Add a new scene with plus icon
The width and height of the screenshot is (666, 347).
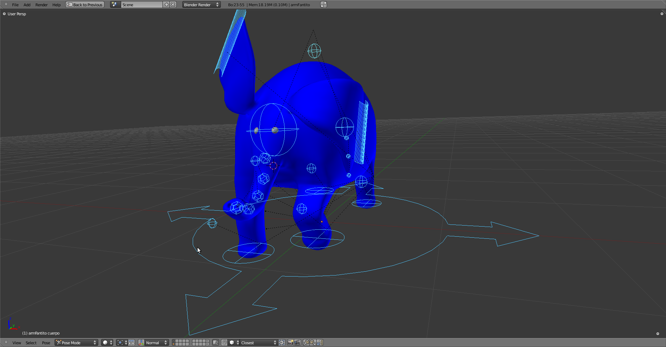(166, 5)
